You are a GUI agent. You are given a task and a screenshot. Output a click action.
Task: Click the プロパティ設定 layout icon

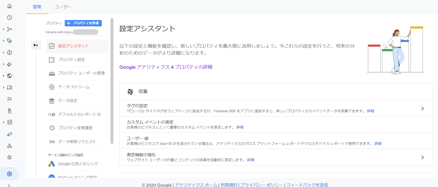pyautogui.click(x=52, y=60)
